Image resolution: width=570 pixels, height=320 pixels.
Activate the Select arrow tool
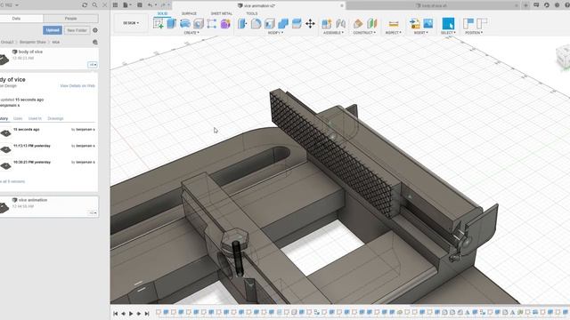(448, 24)
